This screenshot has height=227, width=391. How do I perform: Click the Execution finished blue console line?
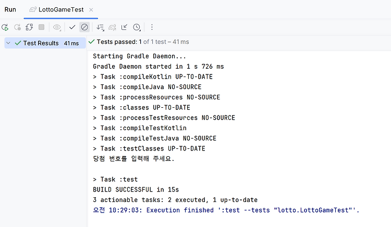click(226, 210)
